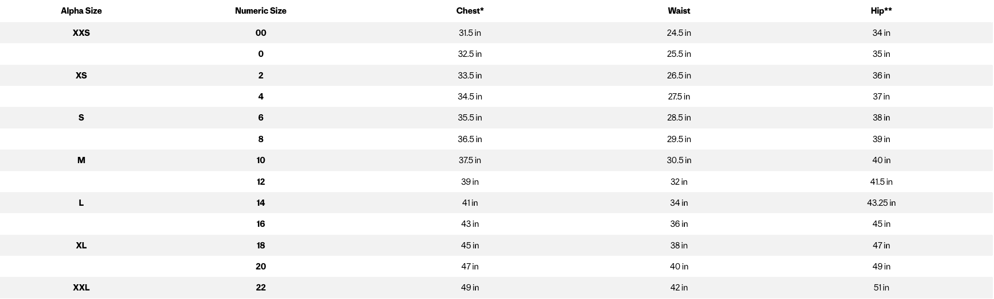
Task: Click the XXL alpha size label
Action: point(81,288)
